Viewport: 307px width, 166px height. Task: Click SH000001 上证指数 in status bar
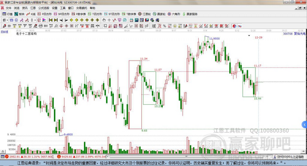click(291, 157)
